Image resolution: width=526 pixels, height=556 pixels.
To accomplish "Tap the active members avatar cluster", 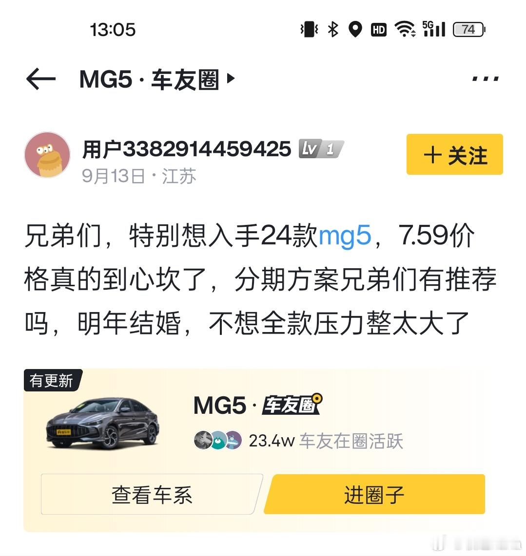I will point(218,440).
